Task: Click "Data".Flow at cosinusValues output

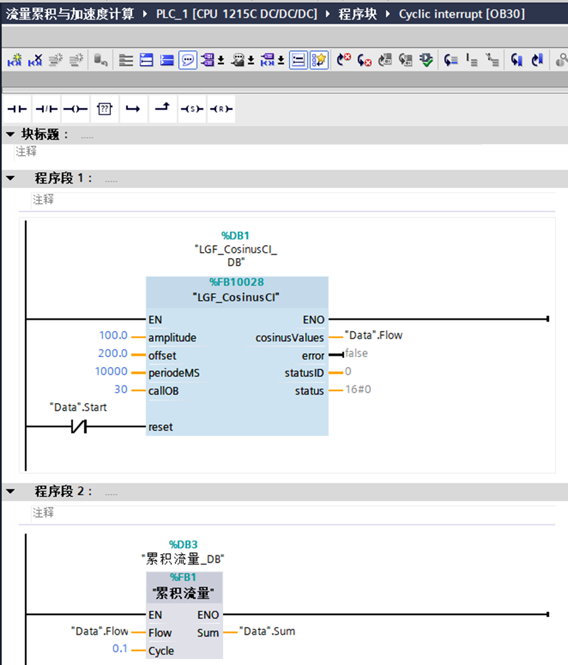Action: click(373, 335)
